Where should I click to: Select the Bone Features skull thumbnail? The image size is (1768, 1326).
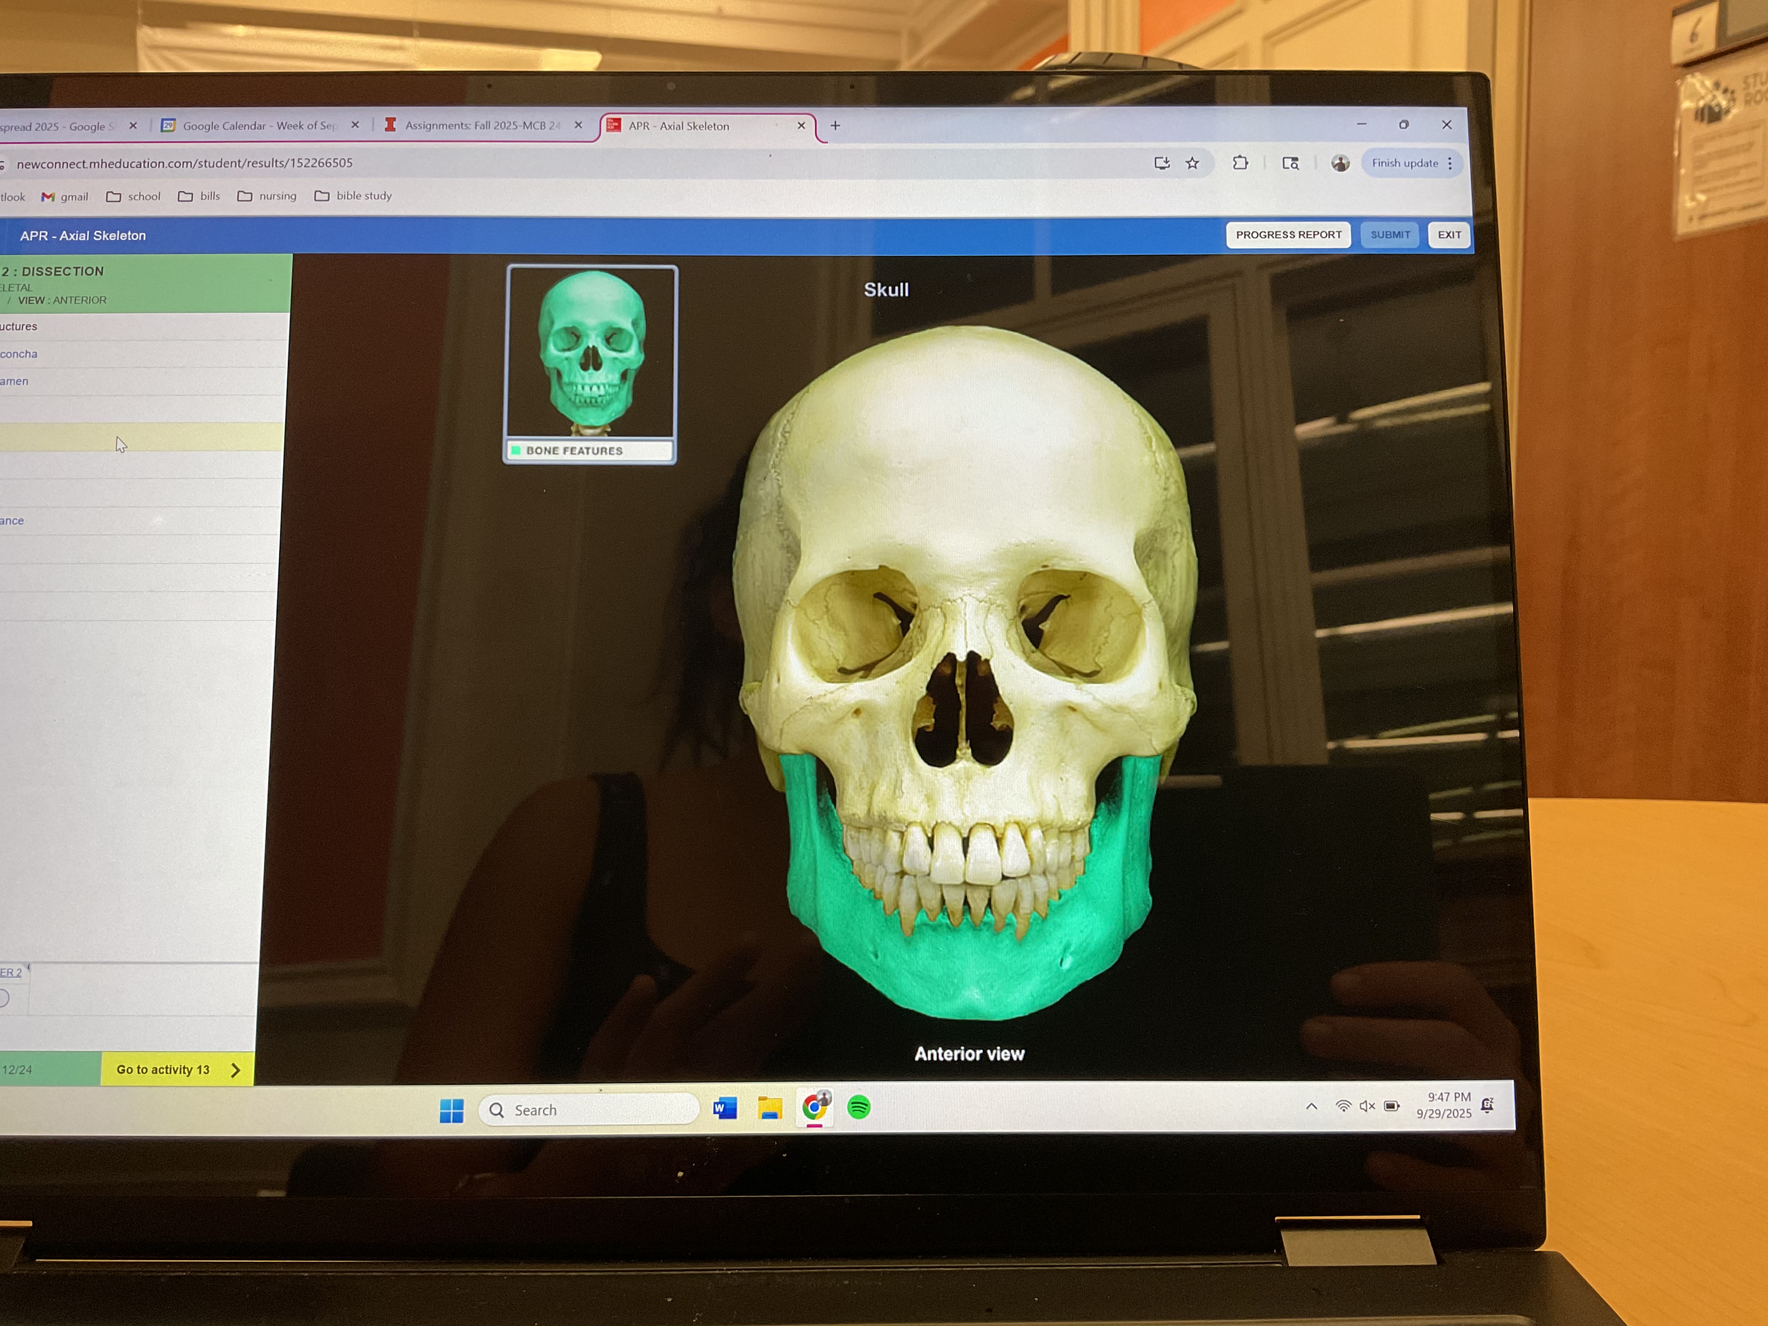tap(592, 353)
